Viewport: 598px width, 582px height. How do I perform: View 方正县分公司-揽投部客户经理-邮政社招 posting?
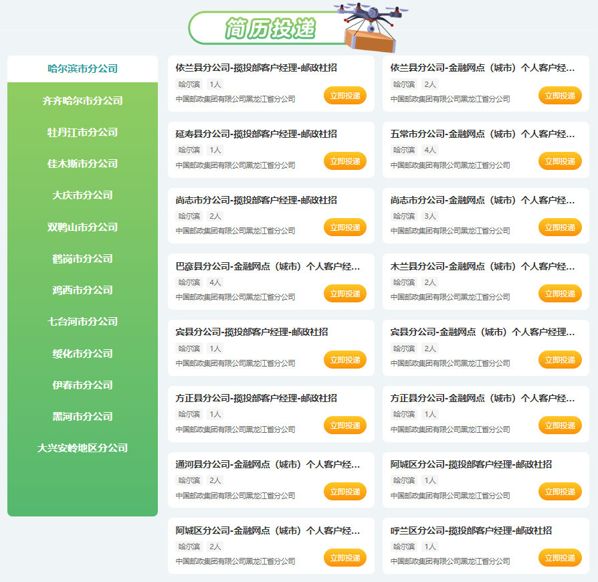(256, 398)
